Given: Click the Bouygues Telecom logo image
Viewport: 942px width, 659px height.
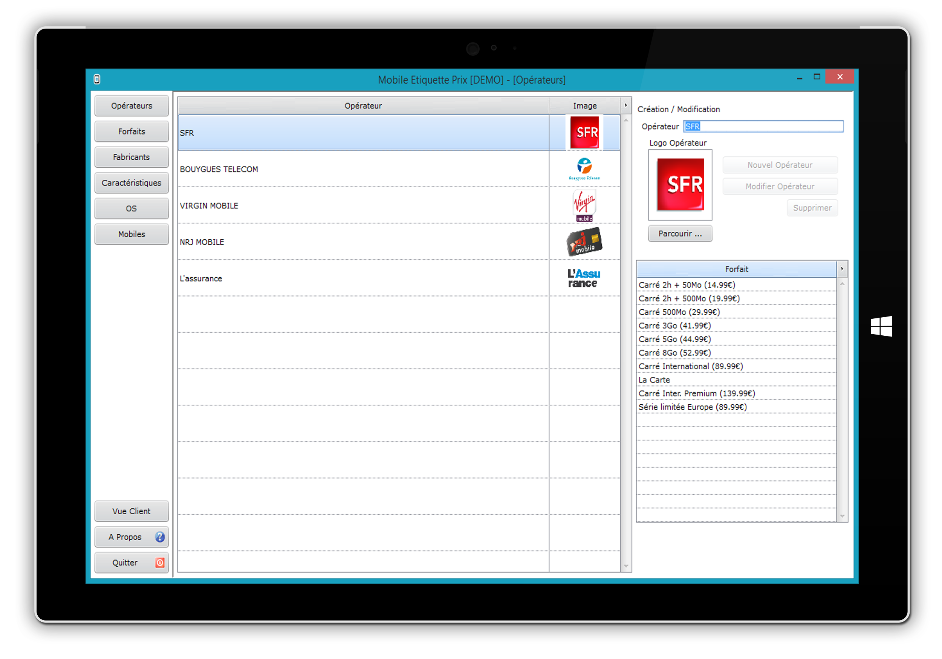Looking at the screenshot, I should click(x=584, y=169).
